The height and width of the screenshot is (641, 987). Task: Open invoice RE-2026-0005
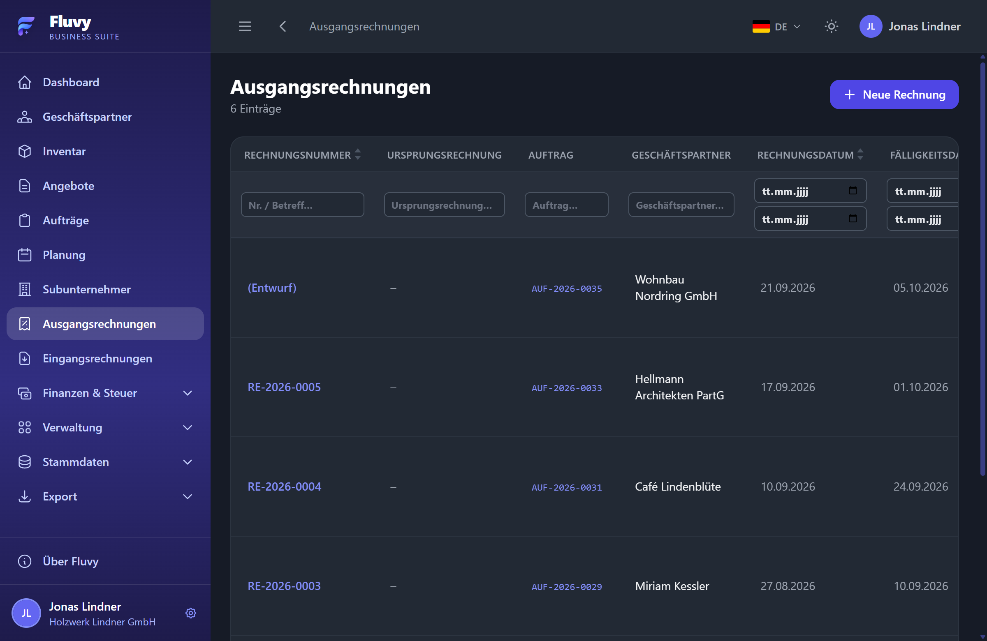click(284, 387)
